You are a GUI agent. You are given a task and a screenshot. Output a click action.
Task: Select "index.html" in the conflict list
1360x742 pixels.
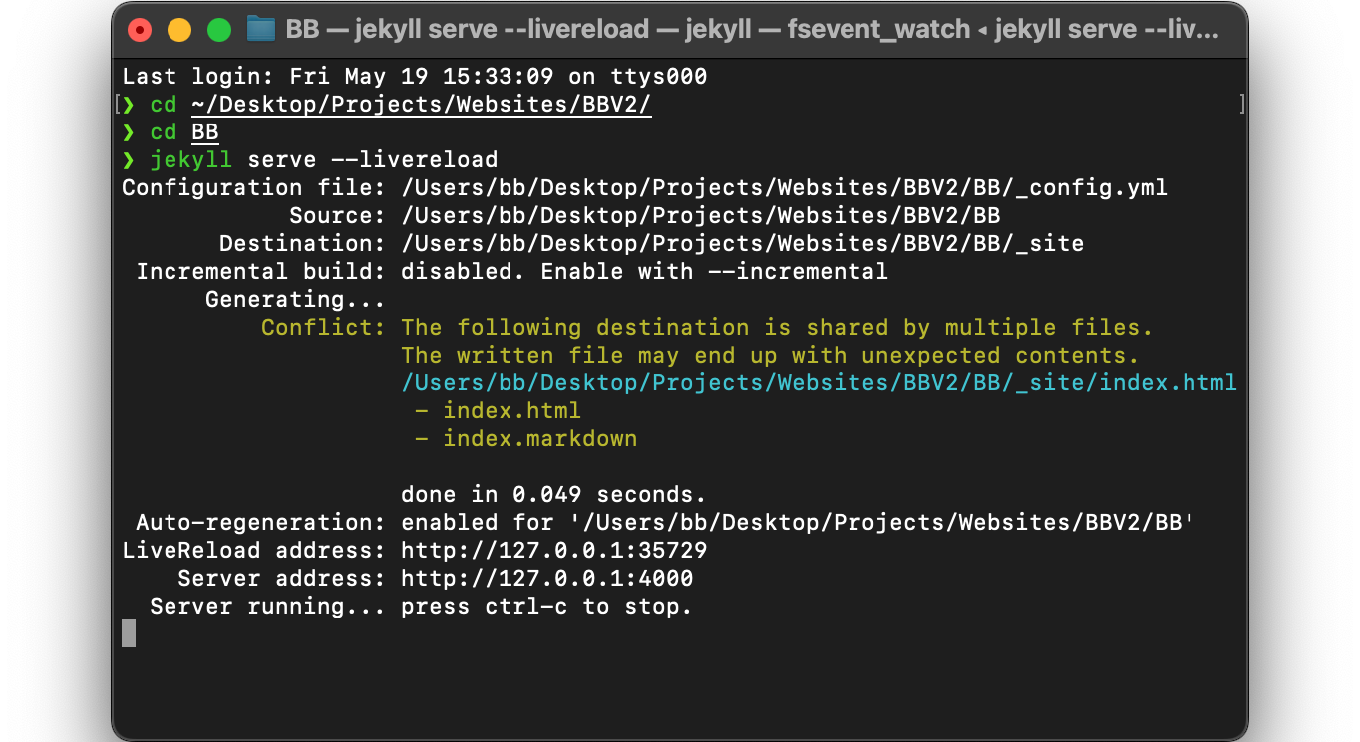click(512, 410)
